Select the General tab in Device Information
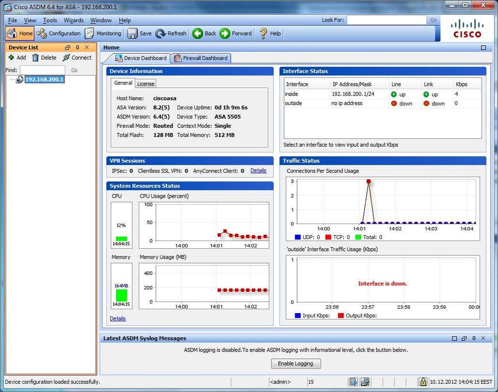The width and height of the screenshot is (498, 392). click(x=123, y=83)
